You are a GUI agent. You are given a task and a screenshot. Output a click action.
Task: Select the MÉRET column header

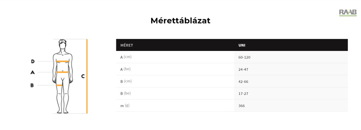click(x=127, y=45)
